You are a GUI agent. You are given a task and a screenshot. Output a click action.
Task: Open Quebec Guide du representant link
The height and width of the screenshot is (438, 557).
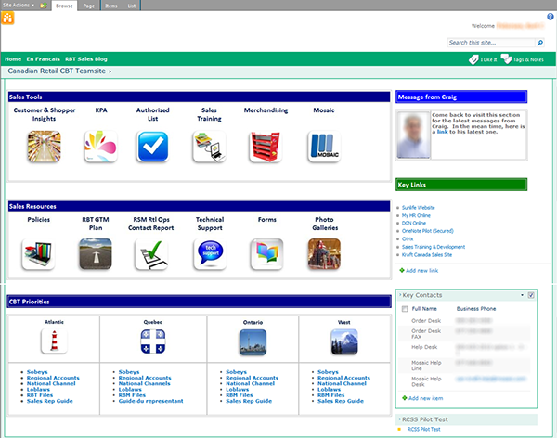[x=151, y=401]
